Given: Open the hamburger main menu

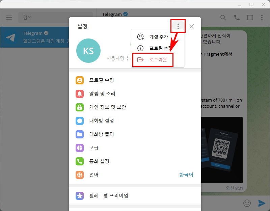Looking at the screenshot, I should 9,18.
